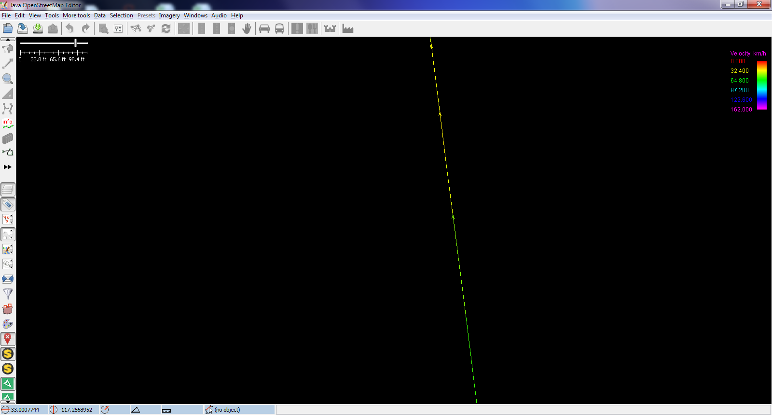Click the red info tool icon
772x415 pixels.
coord(8,124)
